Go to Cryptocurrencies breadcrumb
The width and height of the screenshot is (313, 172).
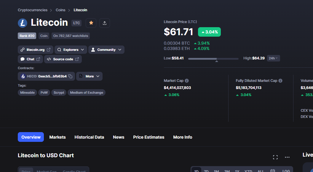point(33,10)
